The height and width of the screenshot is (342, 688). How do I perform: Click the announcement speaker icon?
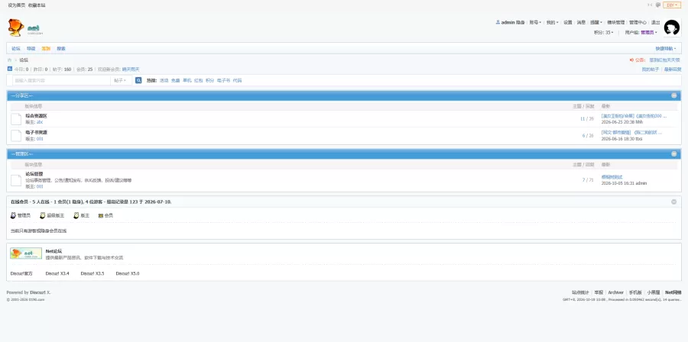(x=631, y=60)
